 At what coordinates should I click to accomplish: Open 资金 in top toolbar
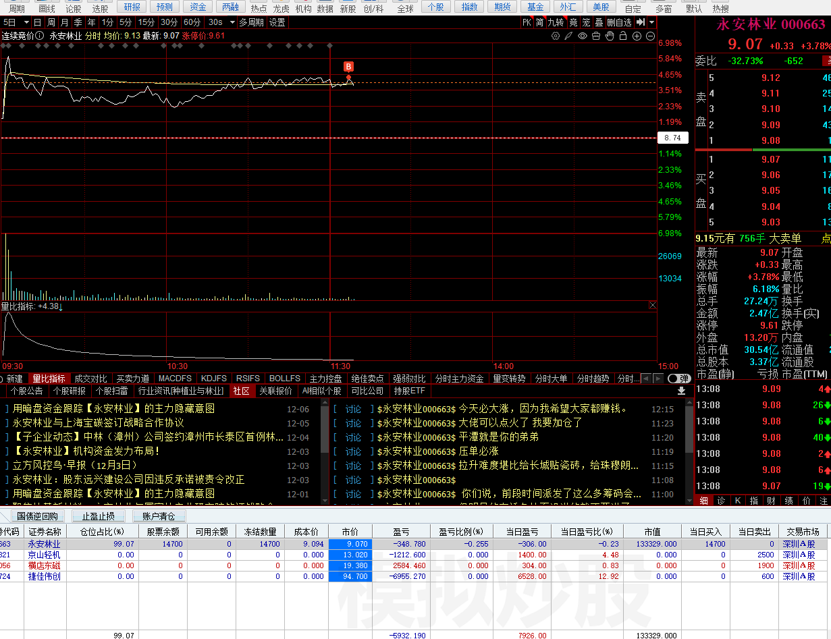pos(198,7)
